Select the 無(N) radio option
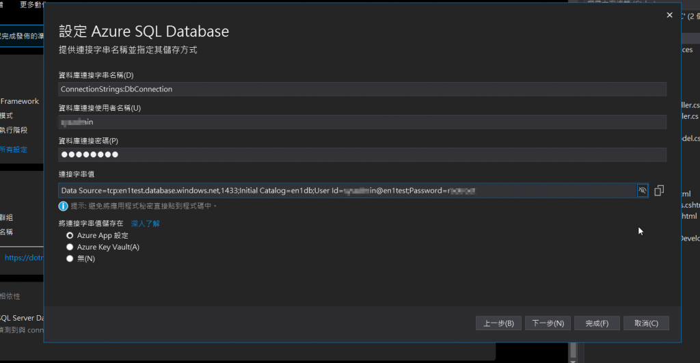The image size is (700, 363). [x=70, y=258]
